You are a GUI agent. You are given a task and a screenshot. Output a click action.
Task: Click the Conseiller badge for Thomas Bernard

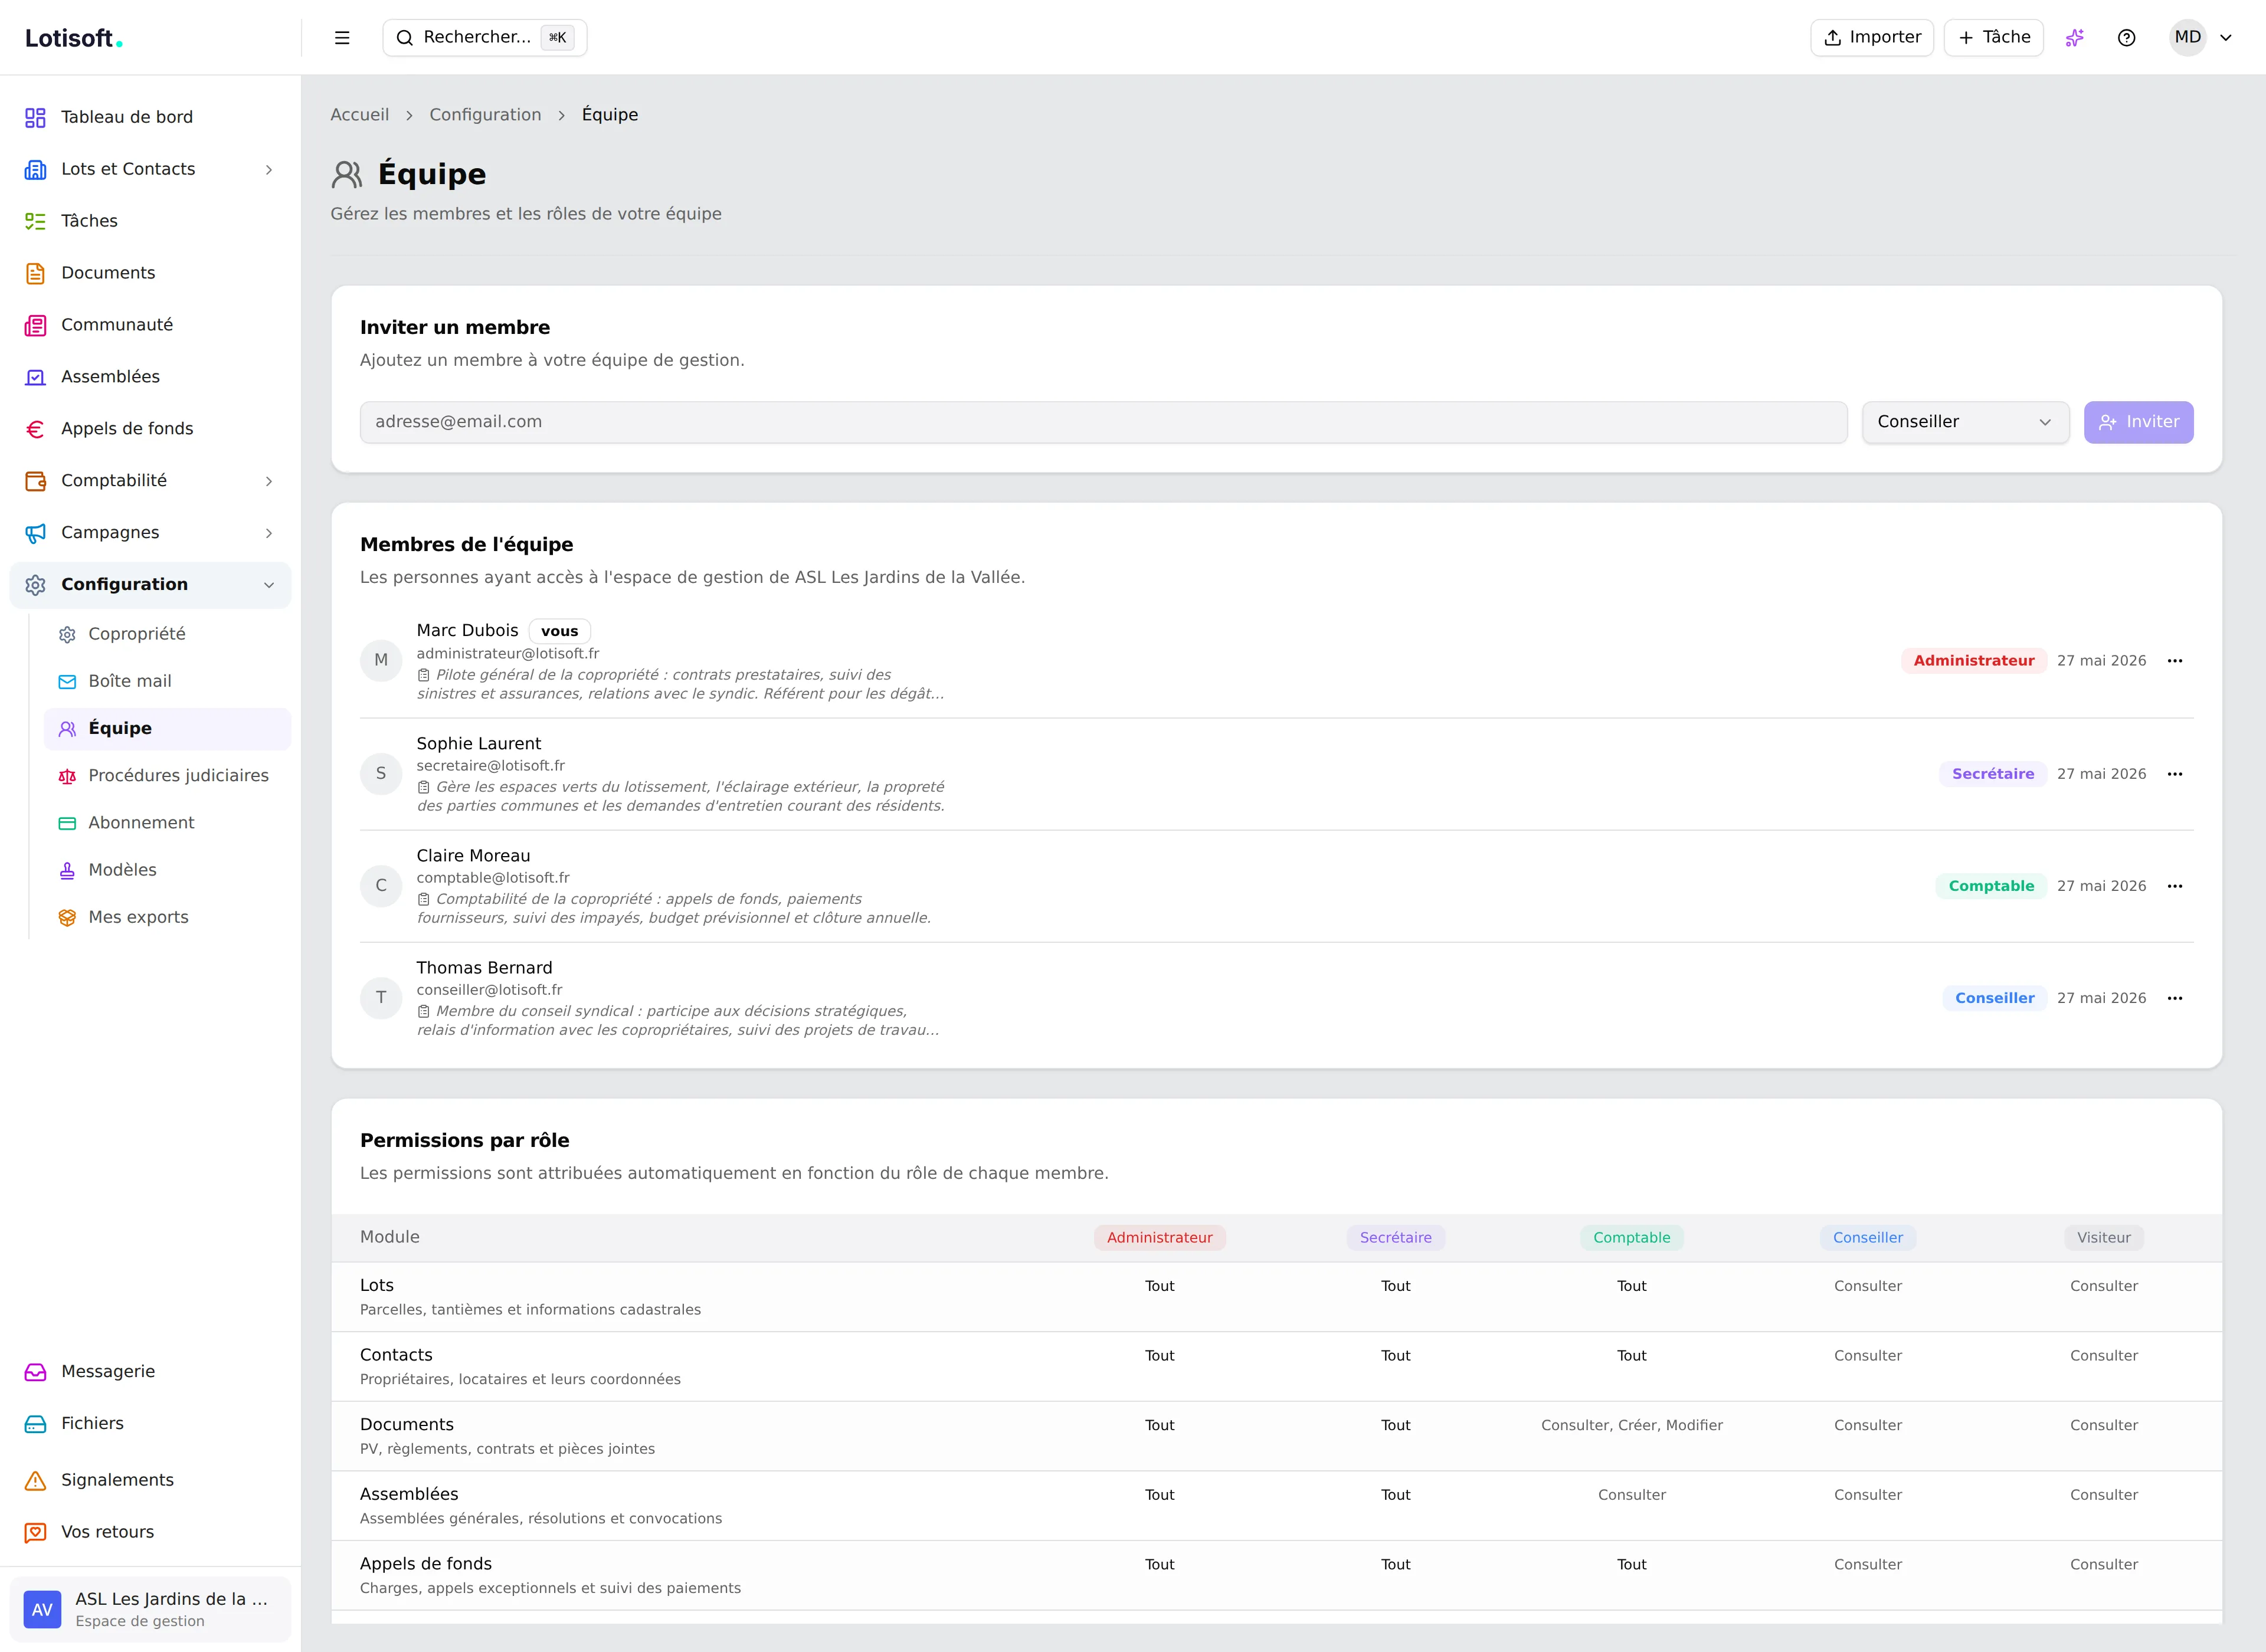pyautogui.click(x=1995, y=998)
